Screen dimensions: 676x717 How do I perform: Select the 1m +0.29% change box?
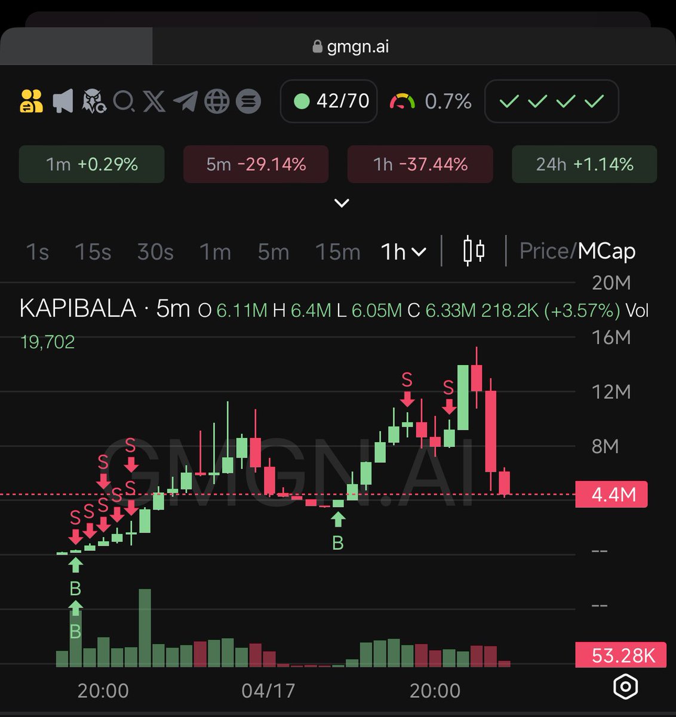coord(92,164)
